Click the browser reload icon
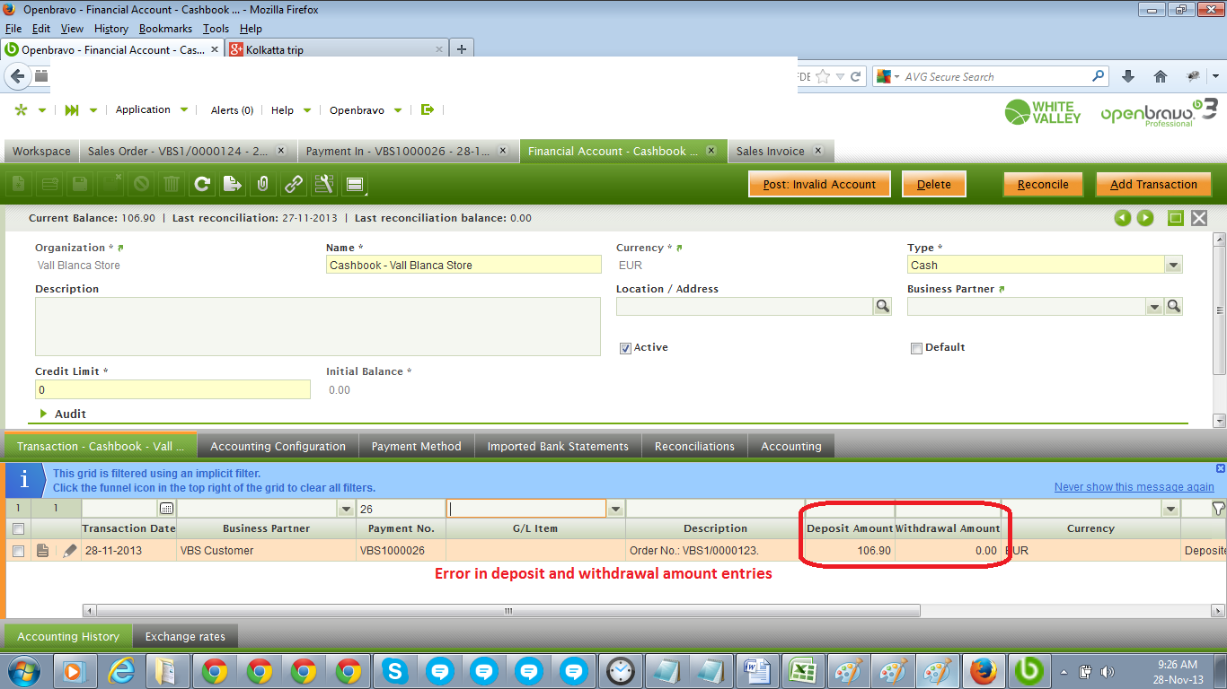Screen dimensions: 1227x689 point(856,77)
